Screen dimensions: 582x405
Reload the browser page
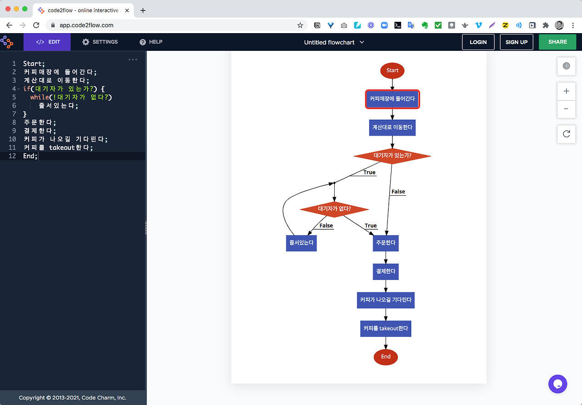pyautogui.click(x=36, y=25)
